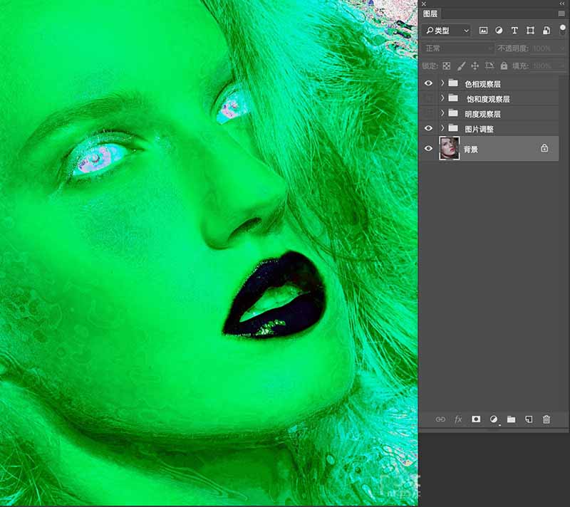Image resolution: width=570 pixels, height=507 pixels.
Task: Close the layers panel with X
Action: tap(424, 4)
